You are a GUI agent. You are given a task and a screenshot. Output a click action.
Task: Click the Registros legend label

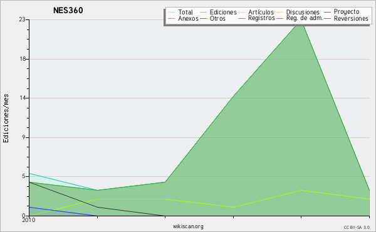pyautogui.click(x=261, y=18)
